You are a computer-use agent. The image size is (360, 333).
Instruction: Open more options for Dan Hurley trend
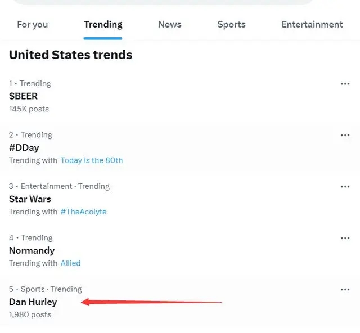click(x=345, y=290)
